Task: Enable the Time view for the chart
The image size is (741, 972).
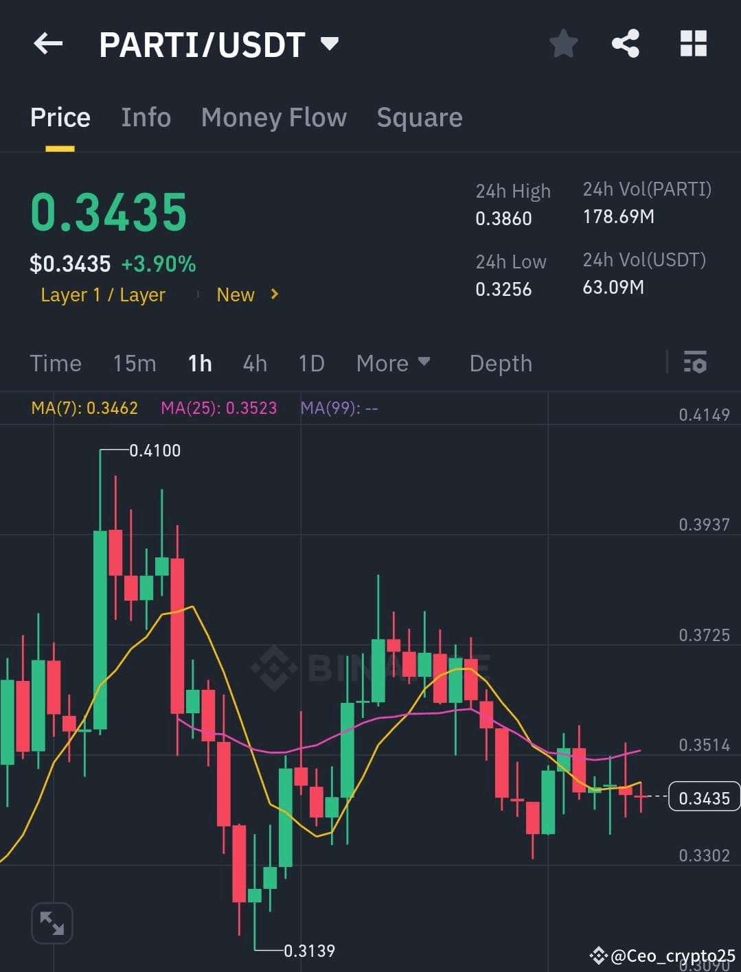Action: coord(55,363)
